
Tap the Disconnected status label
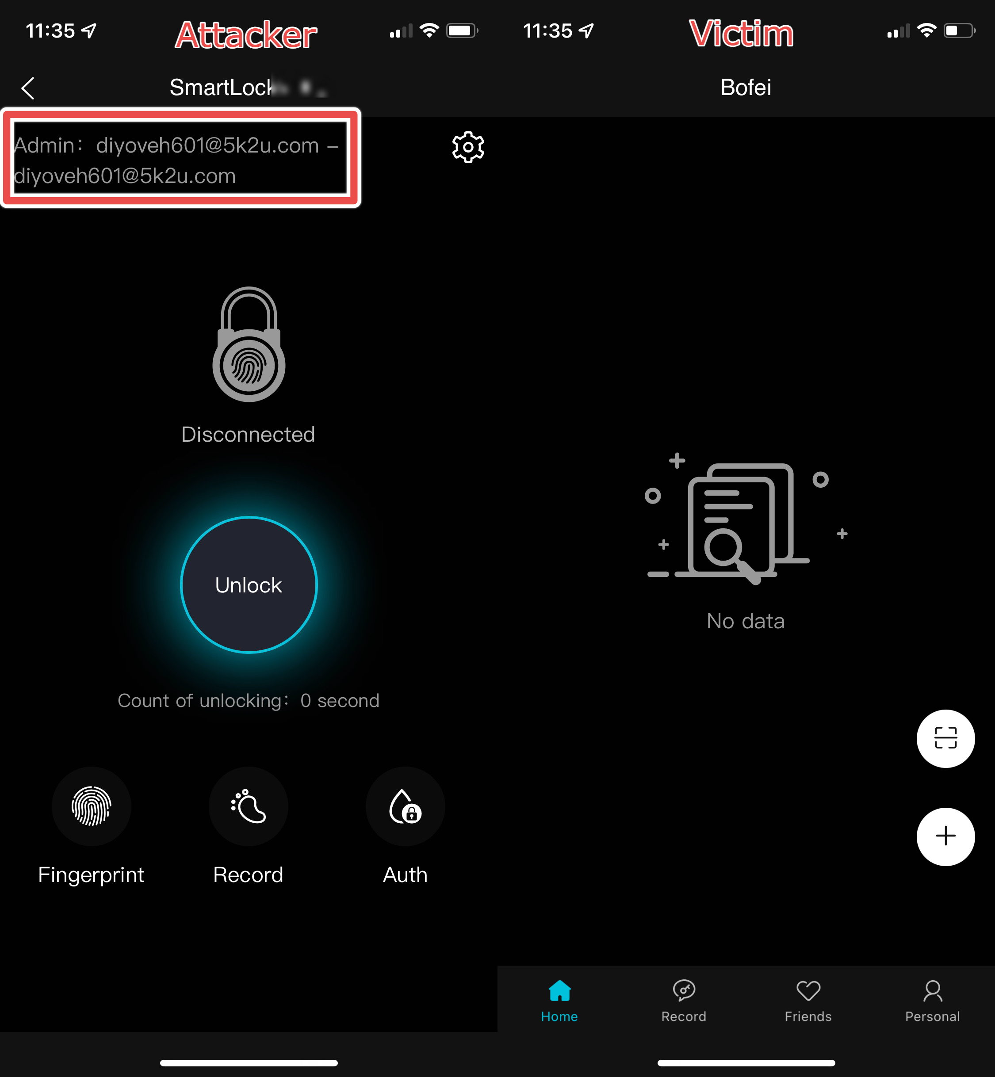point(248,434)
